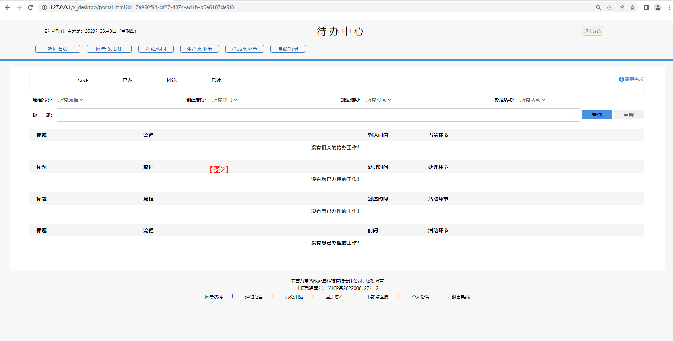Click the 重置 reset button

tap(628, 115)
